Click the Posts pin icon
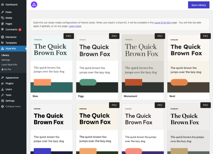Screen dimensions: 213x154 (2, 12)
